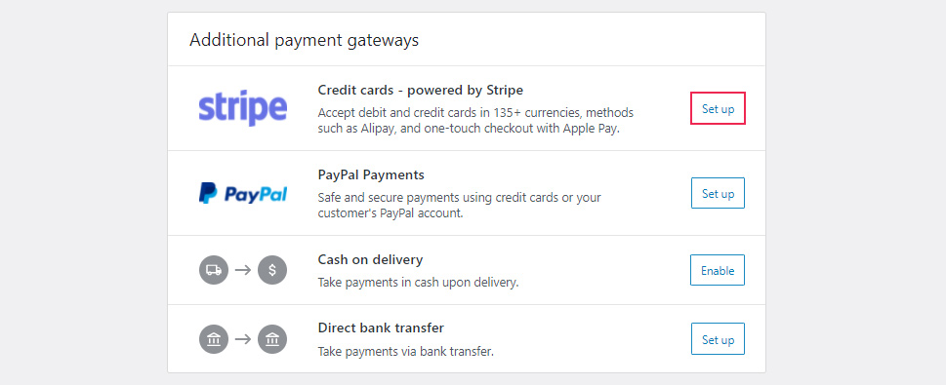Click the dollar sign circle icon
The height and width of the screenshot is (385, 946).
(272, 271)
